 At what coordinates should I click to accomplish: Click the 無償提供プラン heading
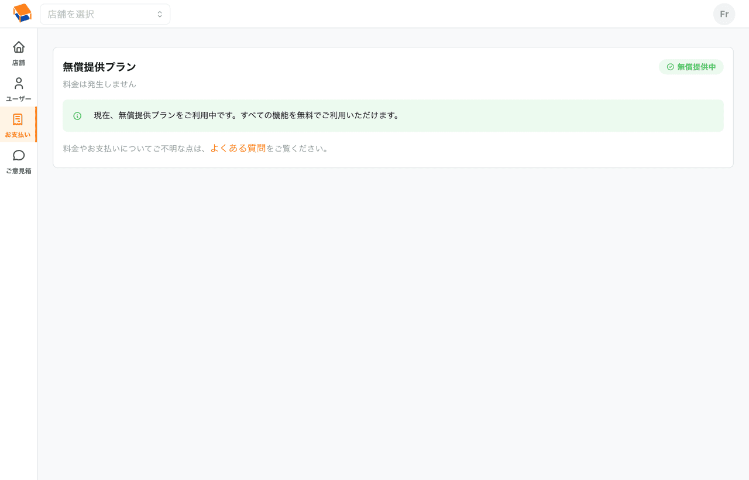point(99,67)
